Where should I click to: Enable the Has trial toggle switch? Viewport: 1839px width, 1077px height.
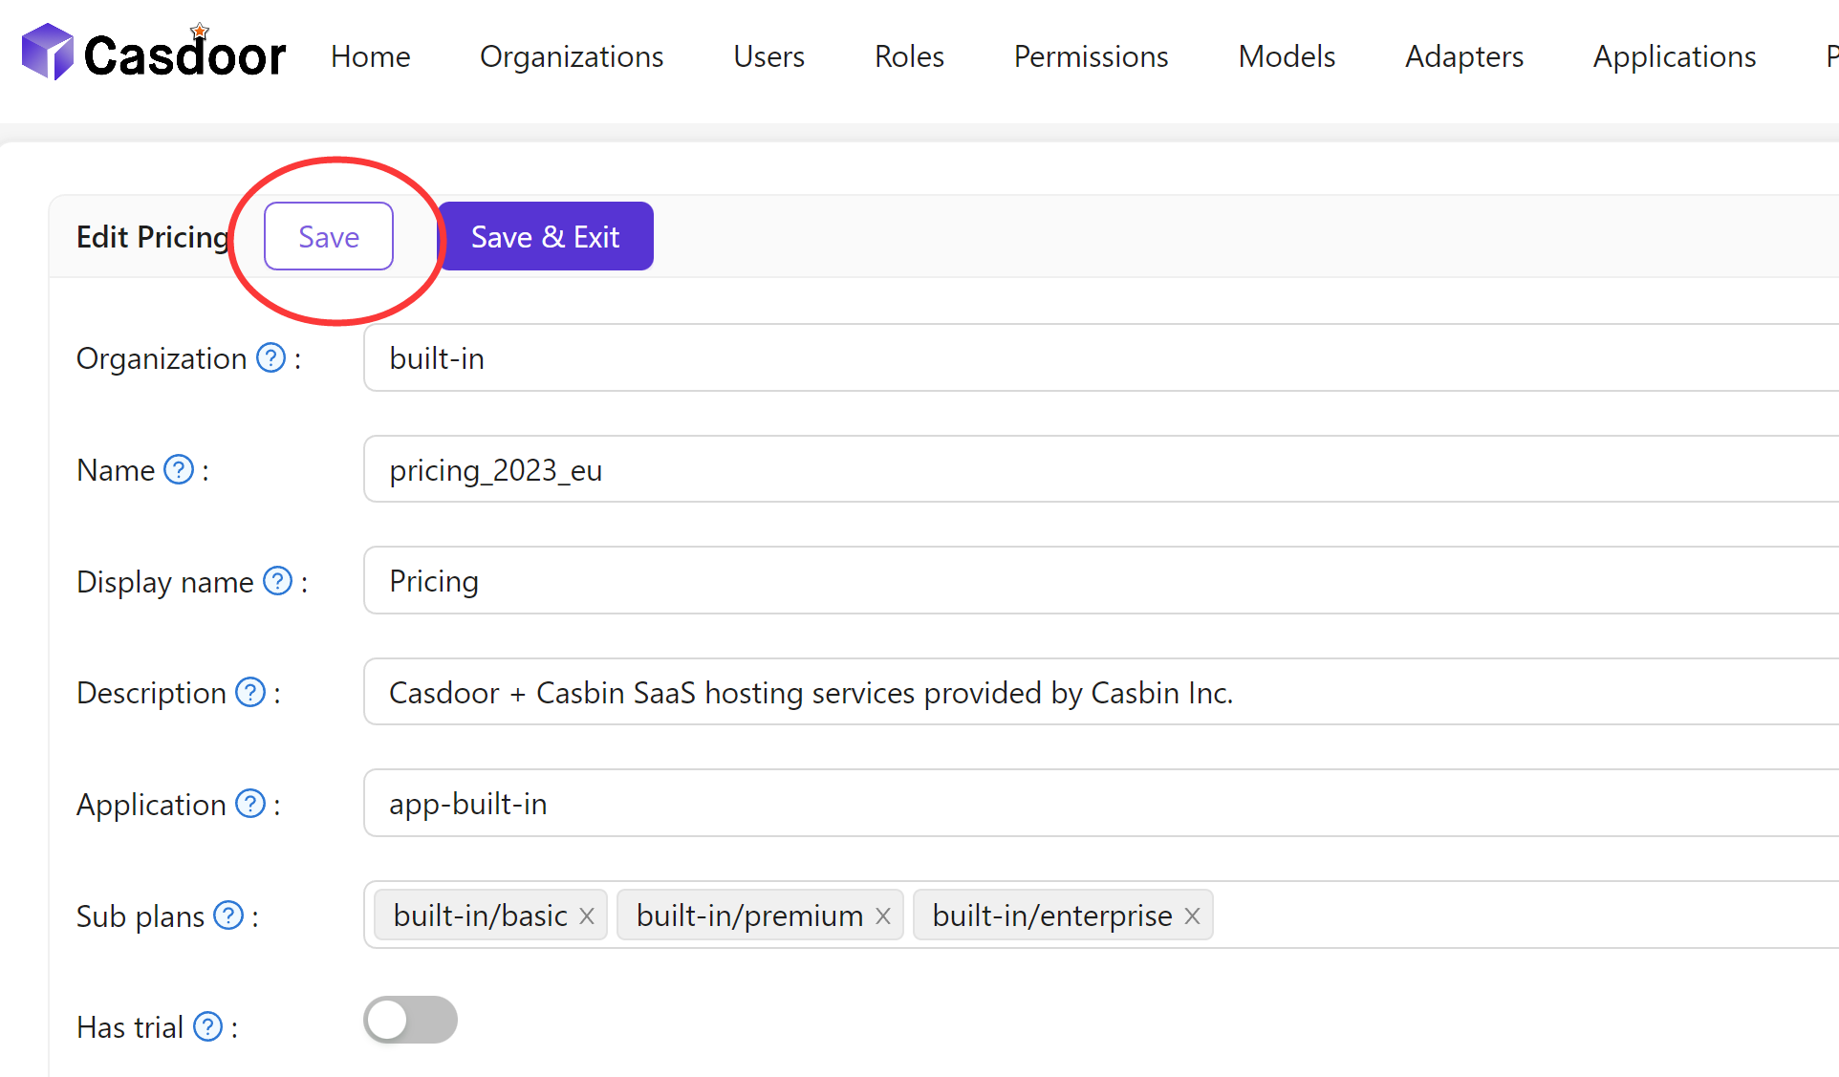410,1020
